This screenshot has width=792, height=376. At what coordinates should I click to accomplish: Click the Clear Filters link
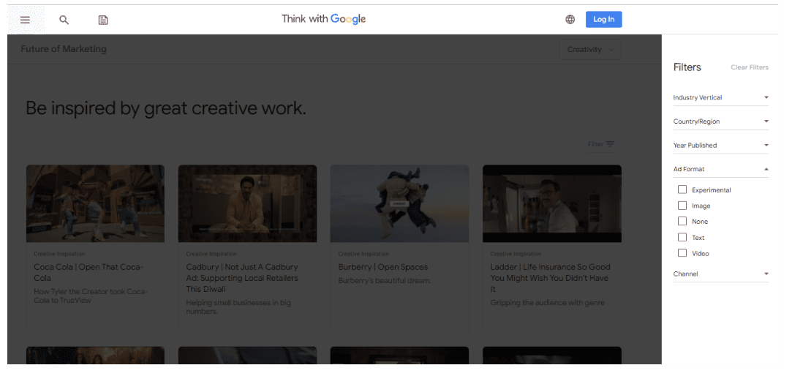(x=750, y=67)
